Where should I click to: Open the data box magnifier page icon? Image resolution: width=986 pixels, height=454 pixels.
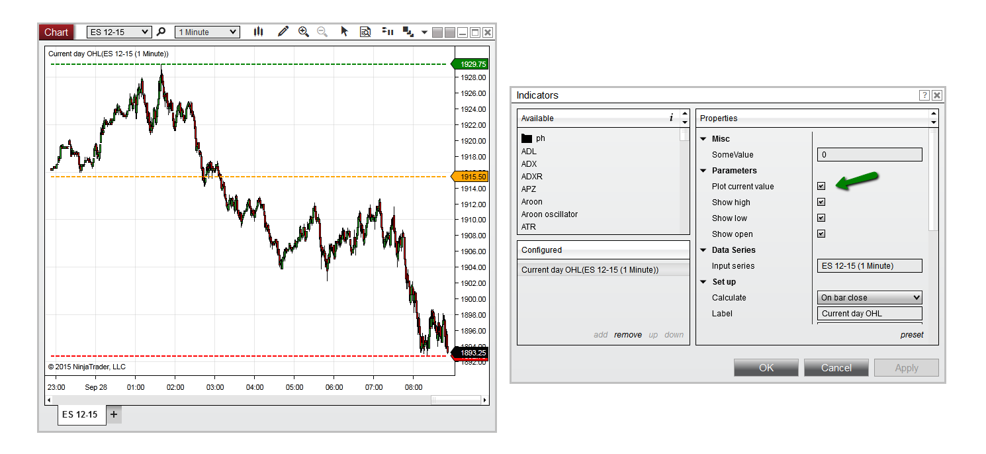point(365,32)
